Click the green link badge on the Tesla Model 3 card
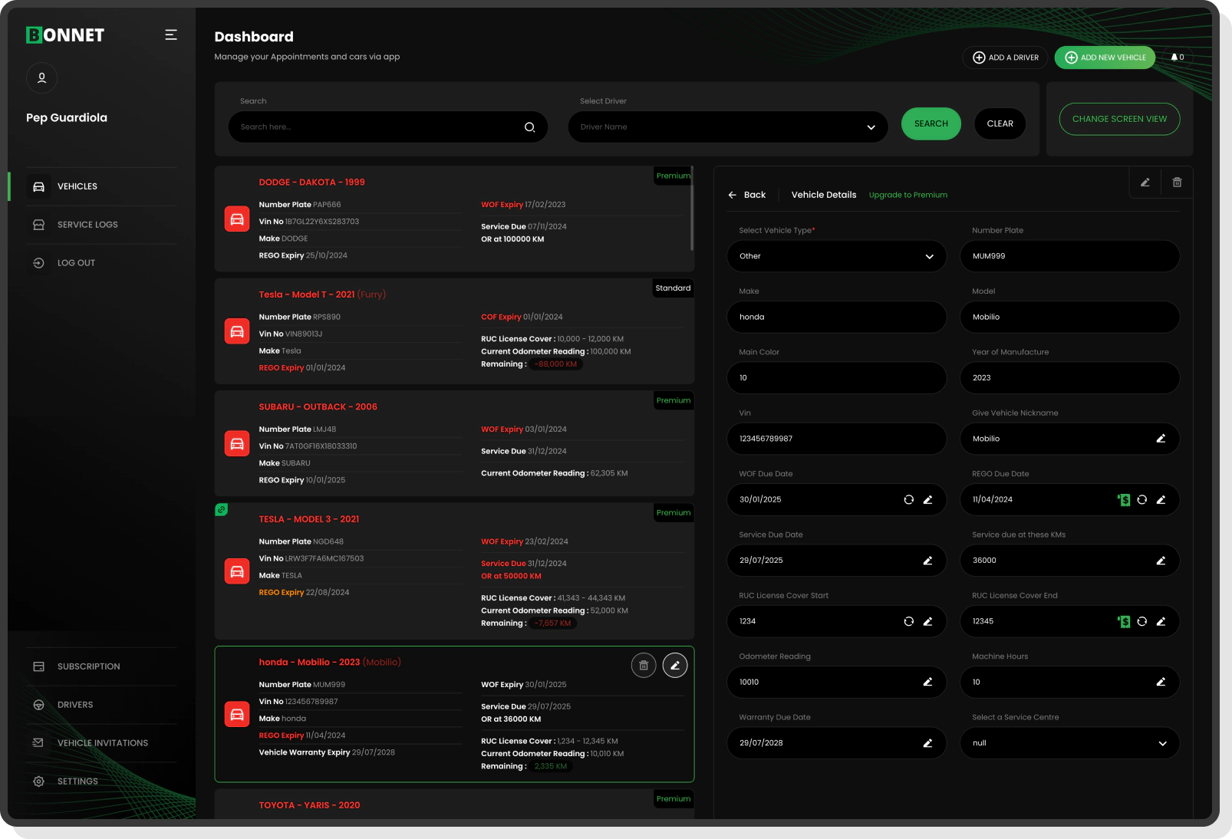Viewport: 1232px width, 839px height. pos(222,510)
